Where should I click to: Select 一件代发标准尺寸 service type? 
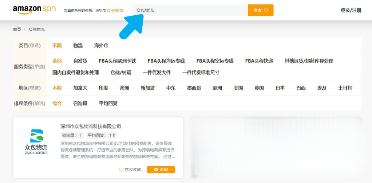(x=201, y=73)
